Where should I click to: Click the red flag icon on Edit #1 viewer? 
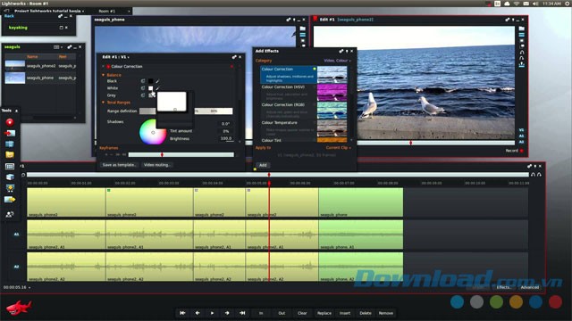[315, 20]
